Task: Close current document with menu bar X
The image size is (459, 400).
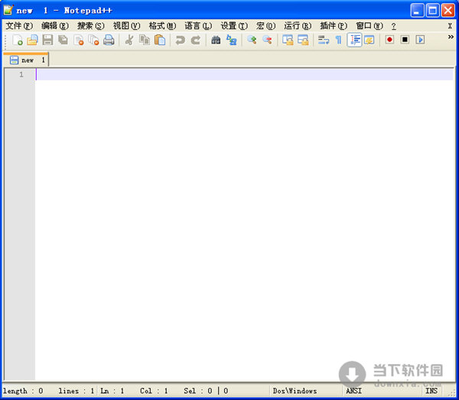Action: 450,26
